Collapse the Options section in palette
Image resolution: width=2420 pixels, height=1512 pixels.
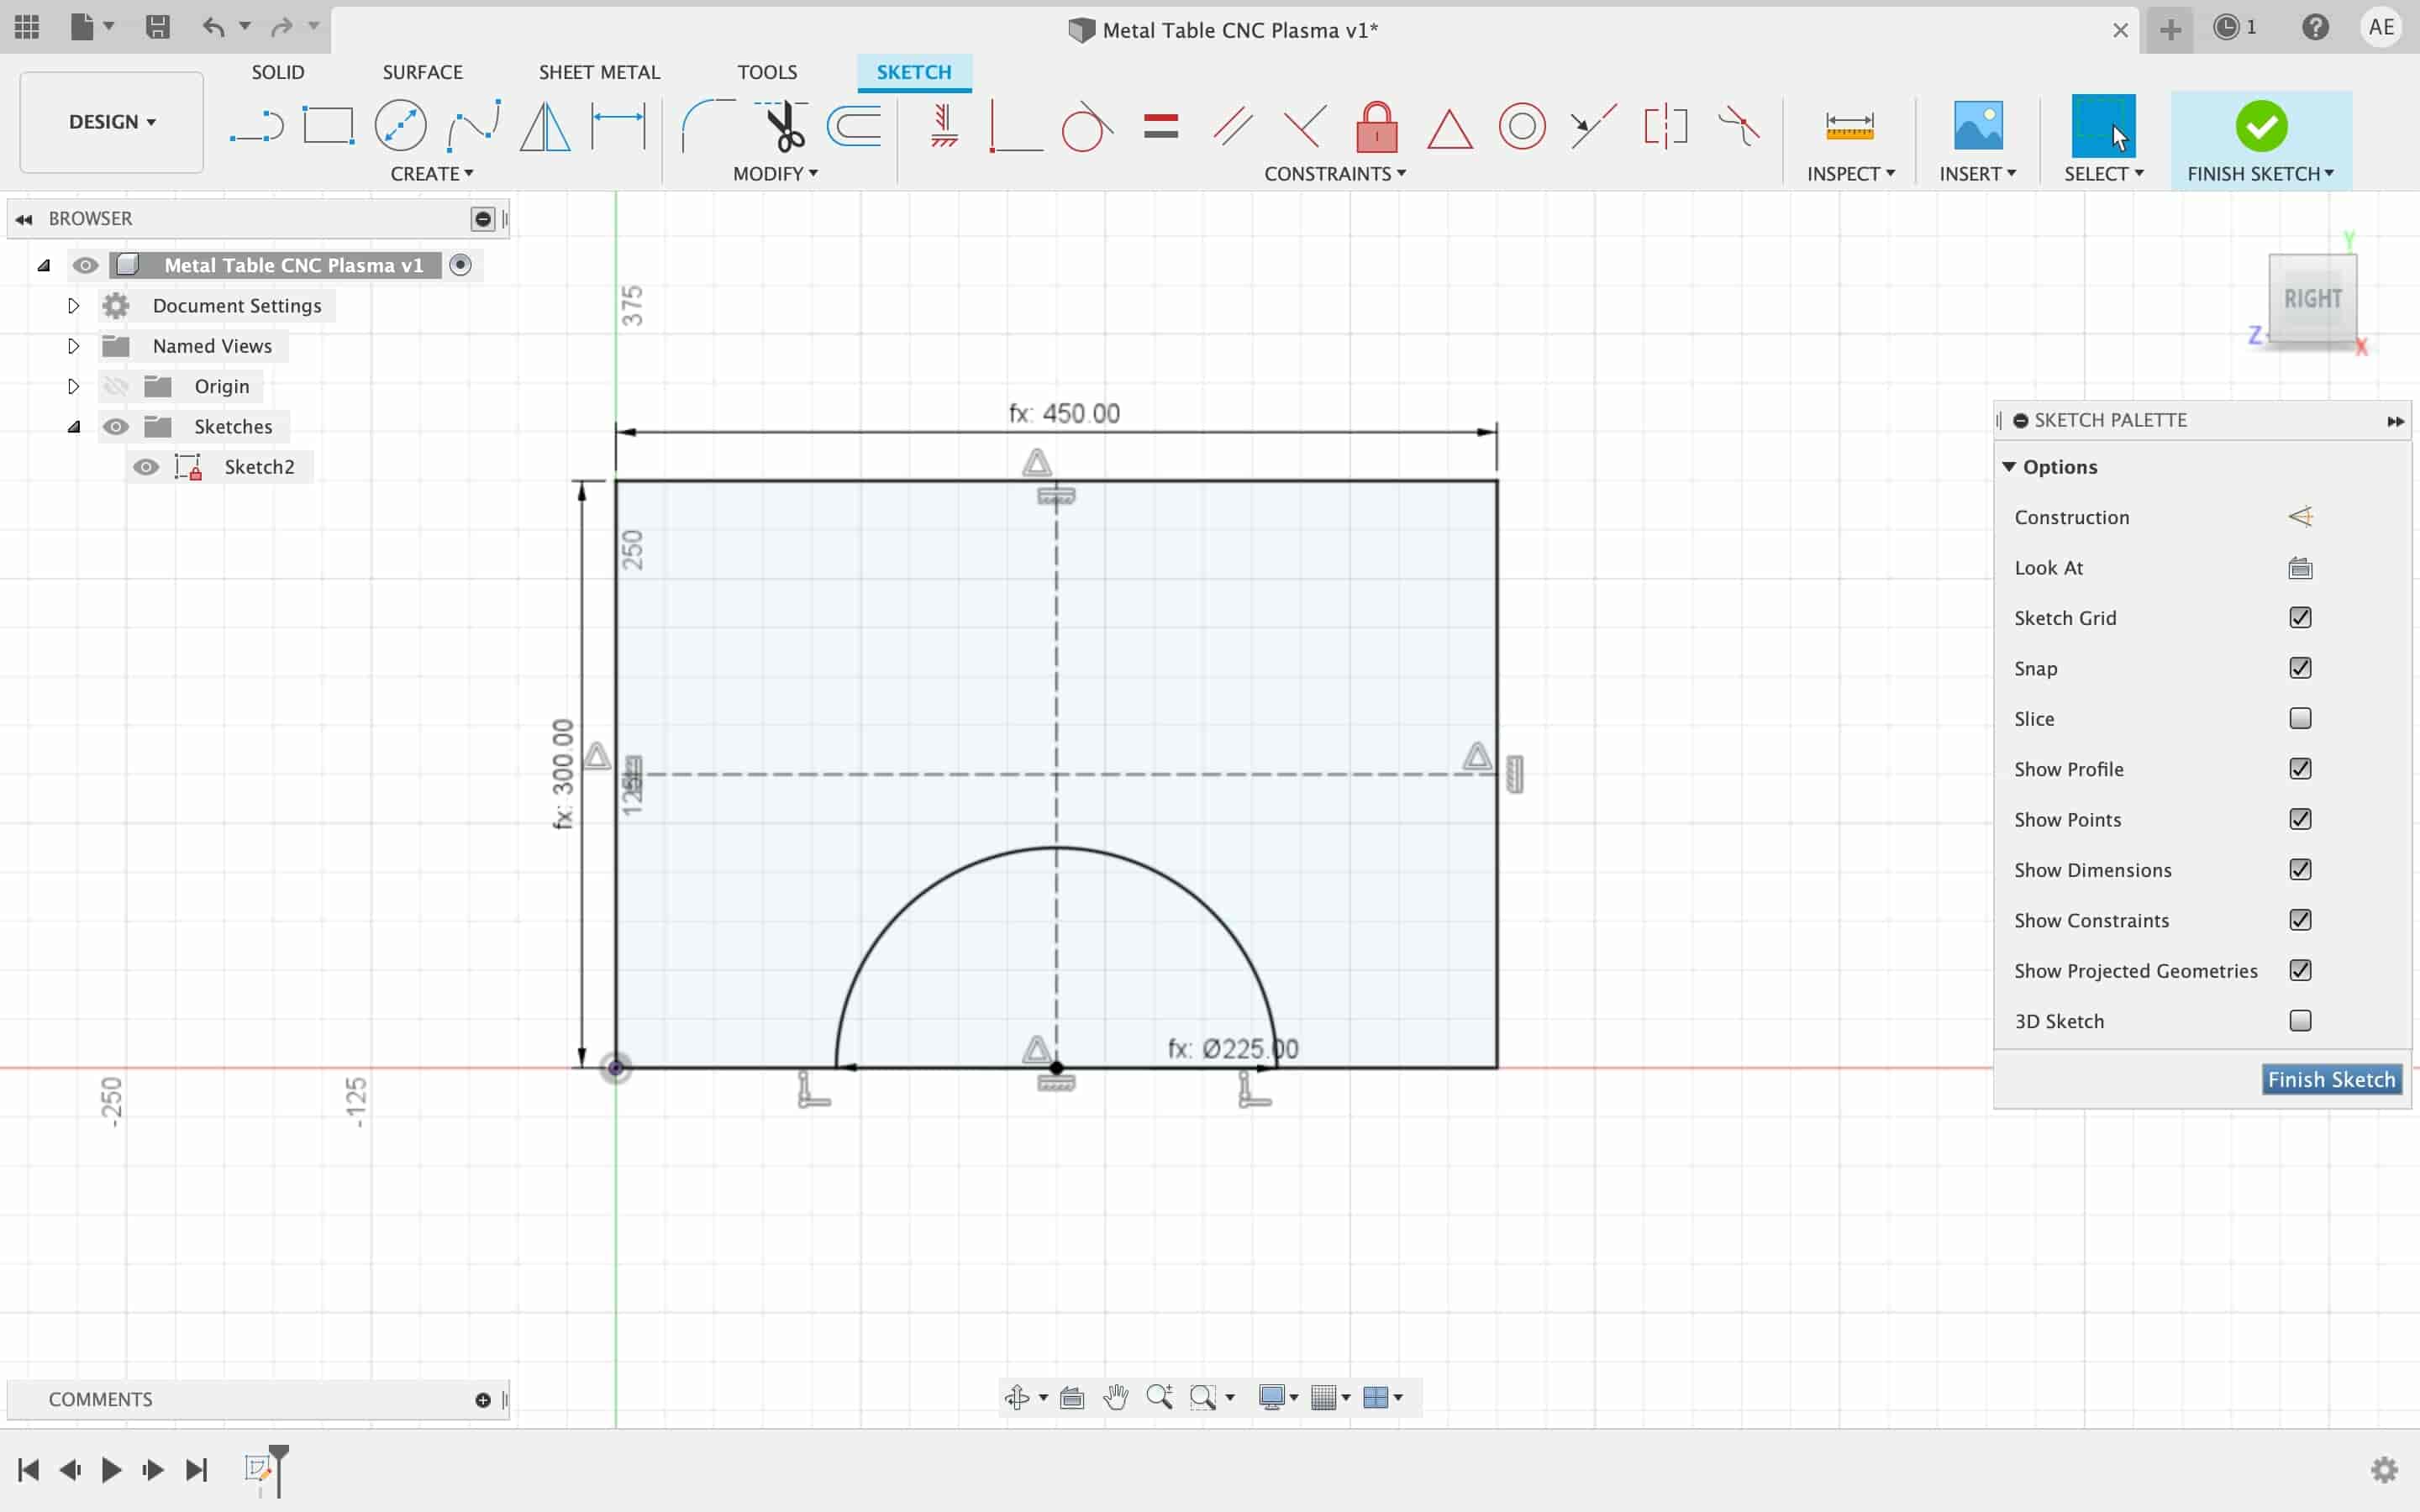click(2009, 467)
